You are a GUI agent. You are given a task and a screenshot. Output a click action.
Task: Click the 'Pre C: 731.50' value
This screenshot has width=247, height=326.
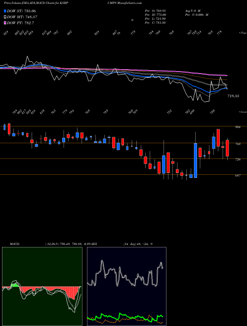[x=155, y=23]
